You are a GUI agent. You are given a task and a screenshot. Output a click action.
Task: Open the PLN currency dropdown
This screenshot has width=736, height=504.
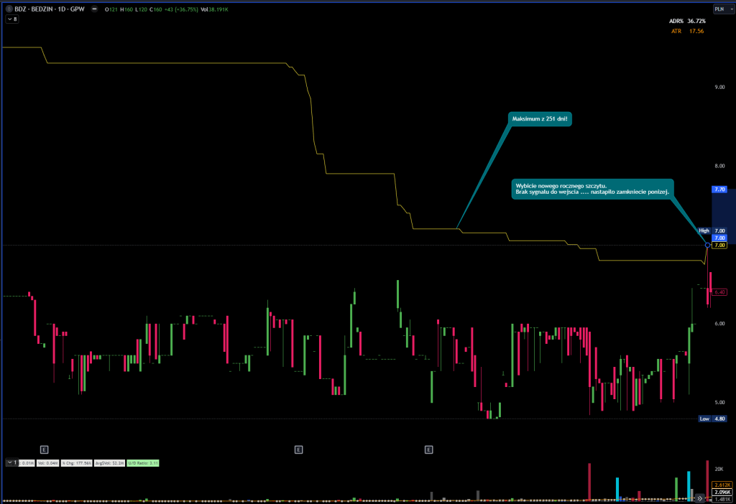coord(719,9)
